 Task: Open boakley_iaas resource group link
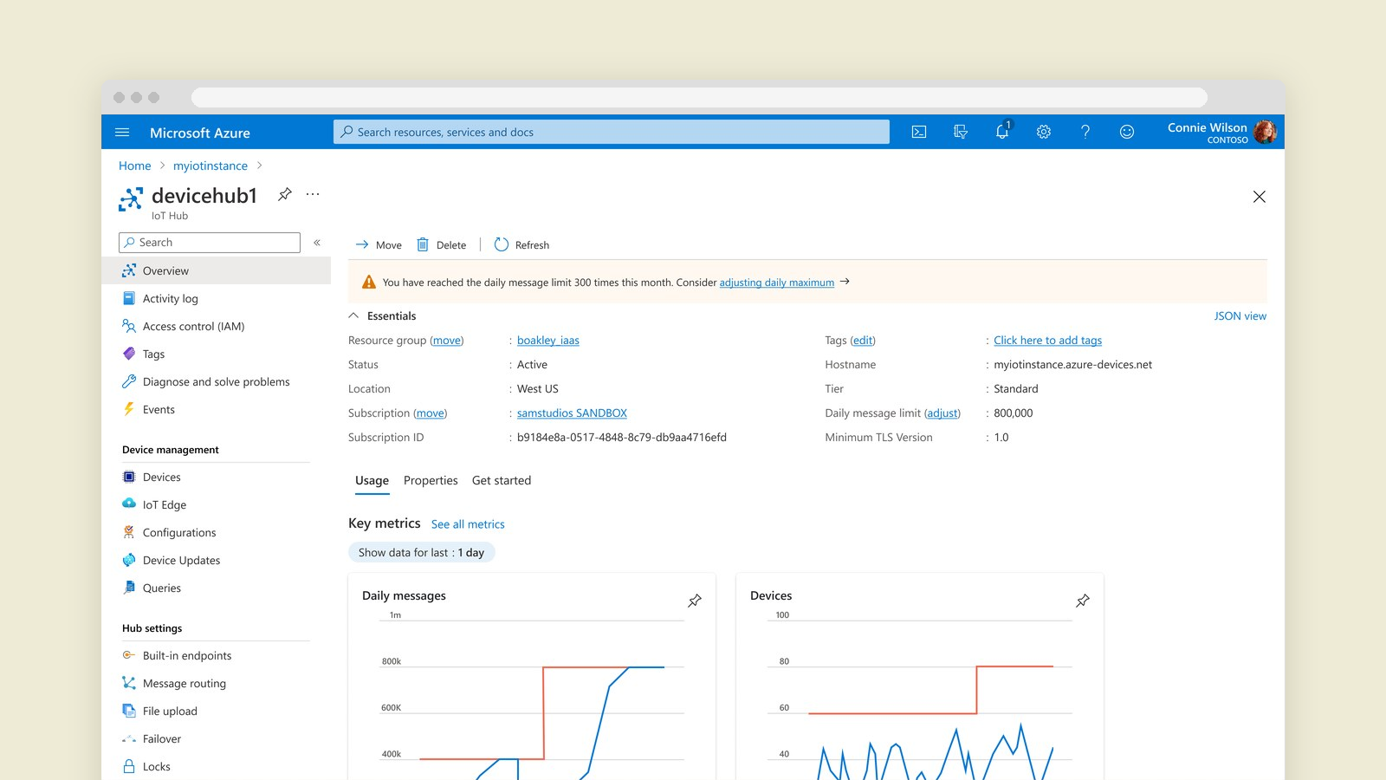(x=548, y=341)
